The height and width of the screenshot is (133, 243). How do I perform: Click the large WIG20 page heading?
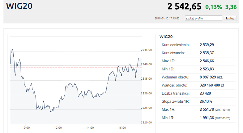click(19, 6)
